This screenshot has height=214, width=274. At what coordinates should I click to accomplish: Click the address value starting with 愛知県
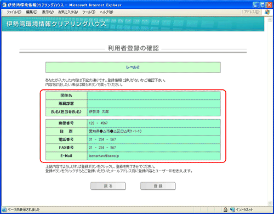[115, 131]
